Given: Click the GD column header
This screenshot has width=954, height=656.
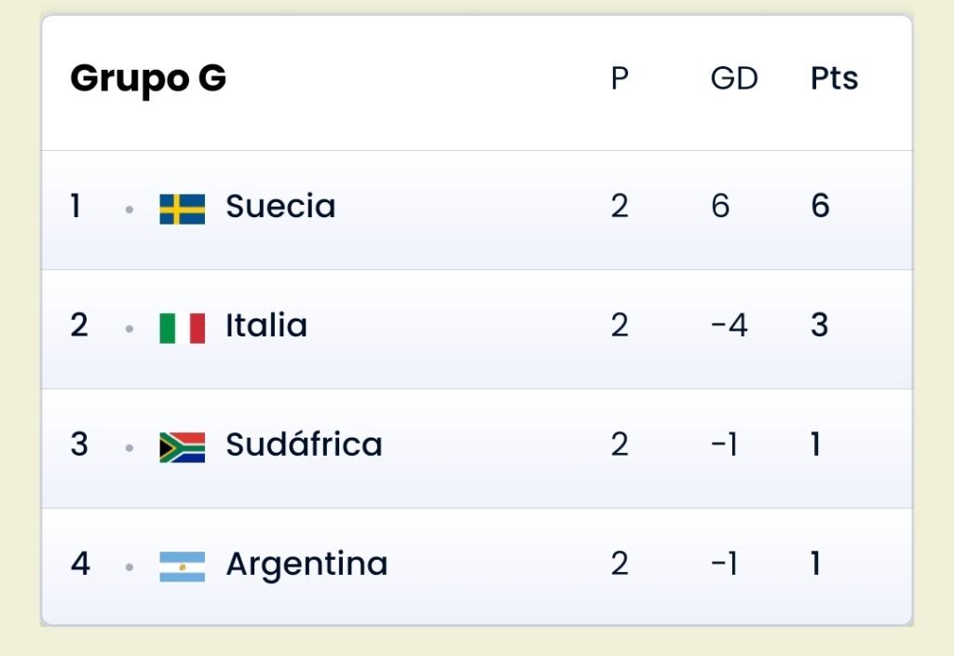Looking at the screenshot, I should [734, 78].
